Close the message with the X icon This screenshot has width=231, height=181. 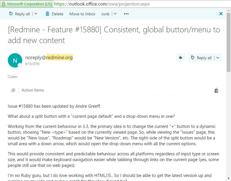[x=221, y=14]
